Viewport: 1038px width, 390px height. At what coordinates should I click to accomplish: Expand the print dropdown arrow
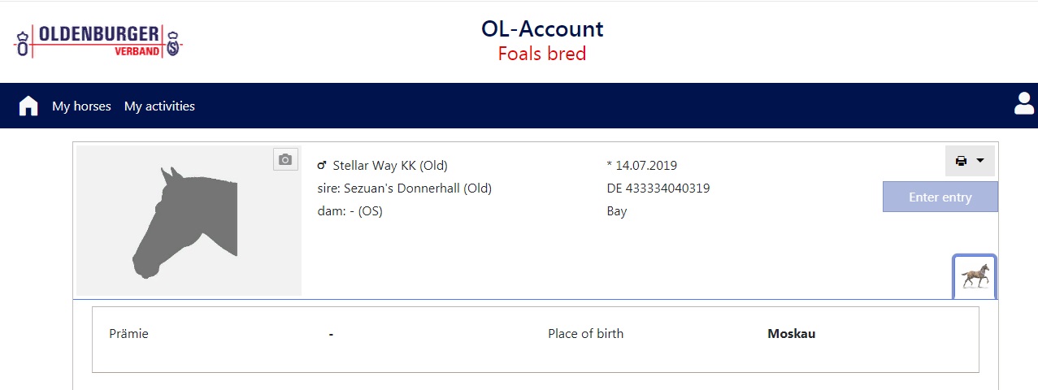click(980, 161)
